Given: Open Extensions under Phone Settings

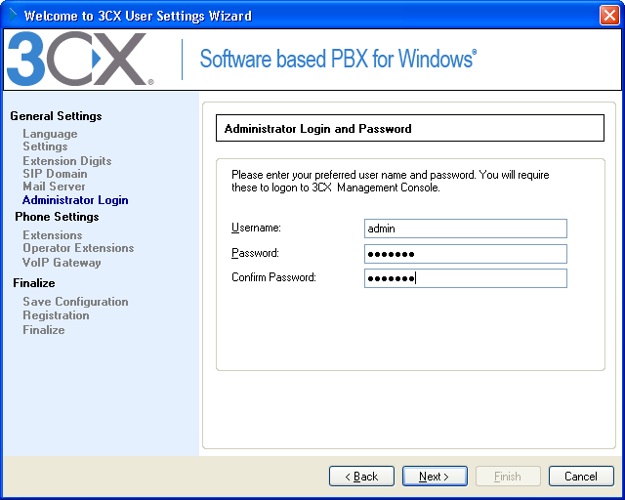Looking at the screenshot, I should (53, 235).
